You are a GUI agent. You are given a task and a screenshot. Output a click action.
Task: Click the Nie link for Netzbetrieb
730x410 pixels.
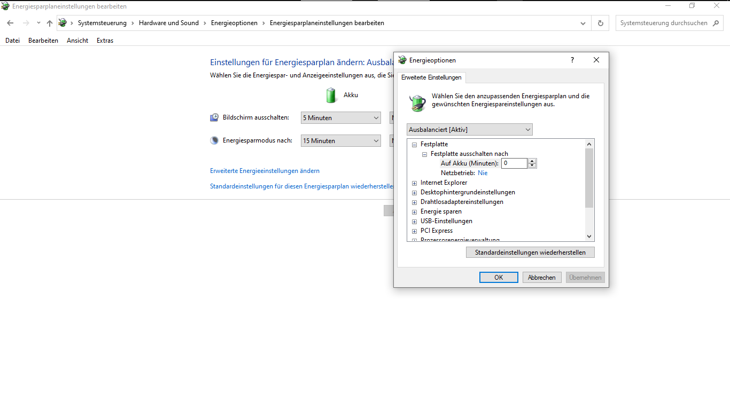[483, 172]
